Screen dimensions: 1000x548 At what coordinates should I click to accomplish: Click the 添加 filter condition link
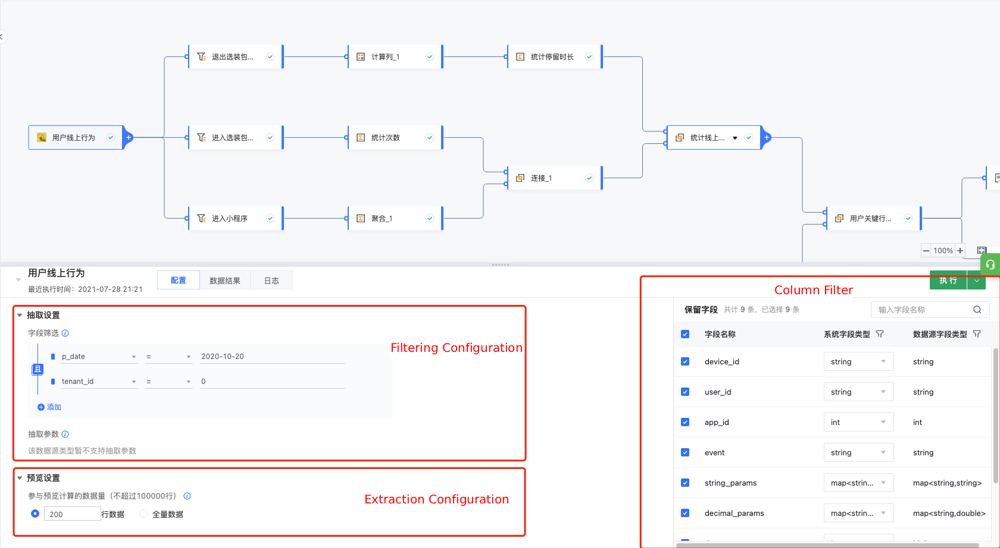pyautogui.click(x=49, y=407)
